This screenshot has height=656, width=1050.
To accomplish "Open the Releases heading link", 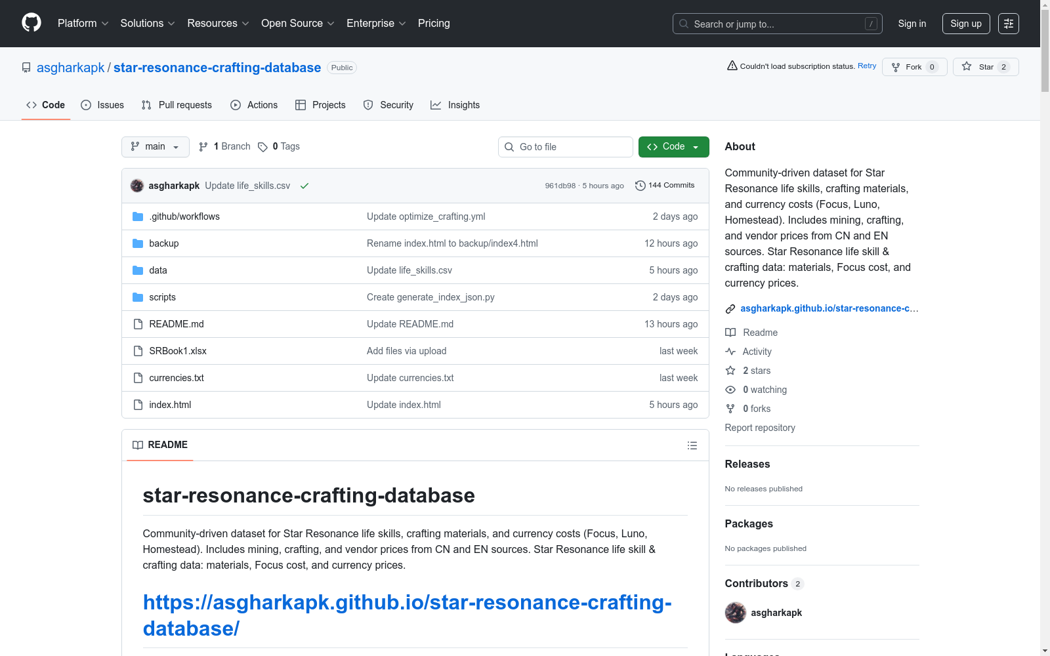I will tap(747, 464).
